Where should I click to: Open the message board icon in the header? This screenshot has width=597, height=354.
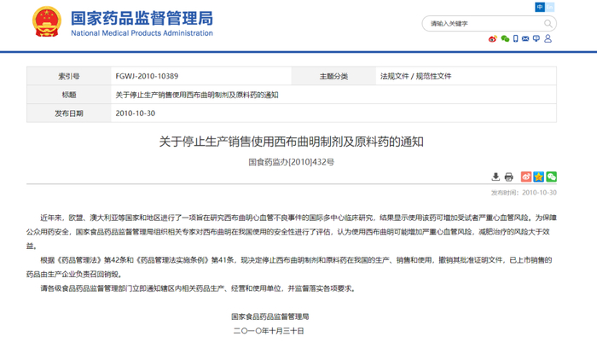coord(536,39)
